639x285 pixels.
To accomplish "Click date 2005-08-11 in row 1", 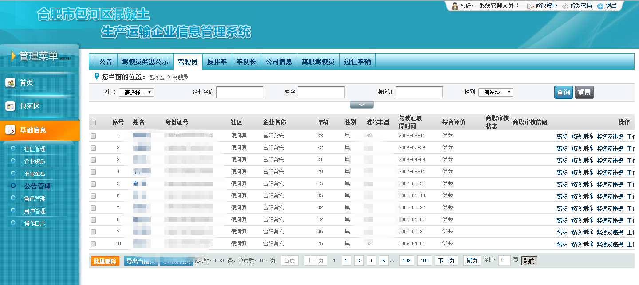I will 412,136.
